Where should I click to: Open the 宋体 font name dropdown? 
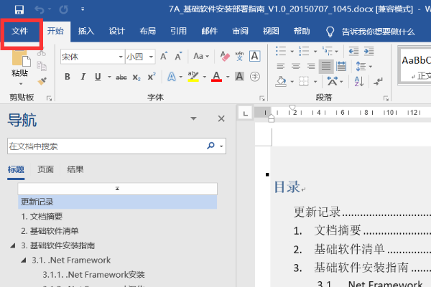click(x=121, y=57)
